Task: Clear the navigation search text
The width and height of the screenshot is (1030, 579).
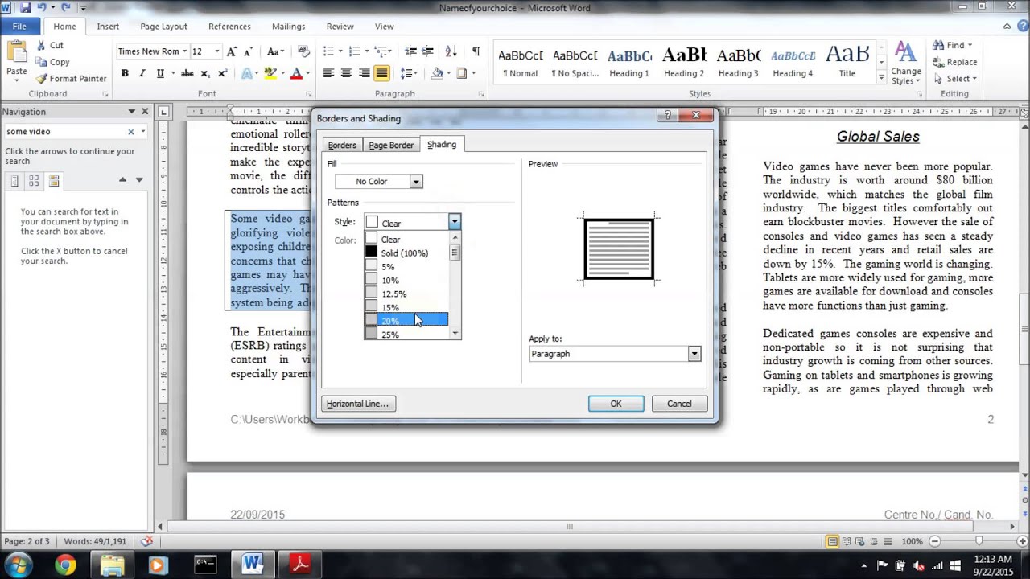Action: 130,131
